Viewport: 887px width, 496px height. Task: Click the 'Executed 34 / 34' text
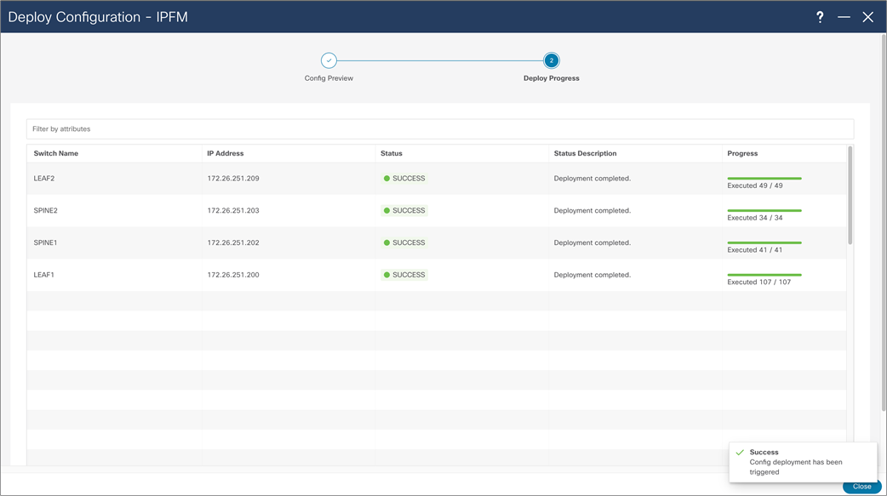(x=754, y=218)
